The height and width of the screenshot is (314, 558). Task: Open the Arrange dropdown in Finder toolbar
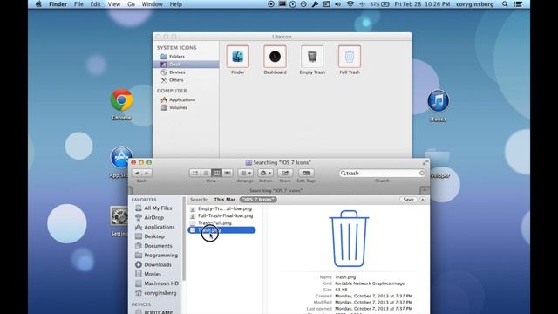[246, 173]
